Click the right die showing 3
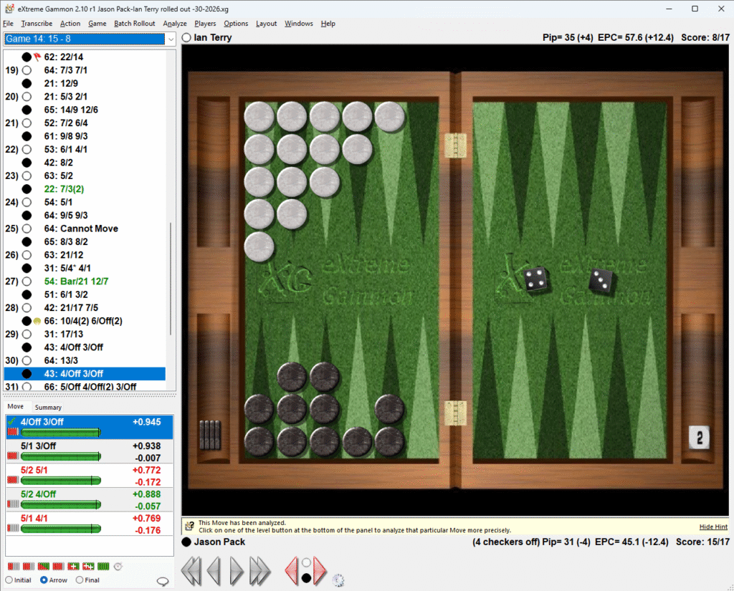The width and height of the screenshot is (734, 591). 601,281
